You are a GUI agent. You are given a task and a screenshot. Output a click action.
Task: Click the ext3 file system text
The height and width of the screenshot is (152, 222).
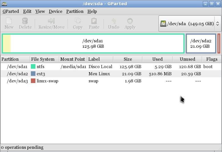[x=41, y=74]
